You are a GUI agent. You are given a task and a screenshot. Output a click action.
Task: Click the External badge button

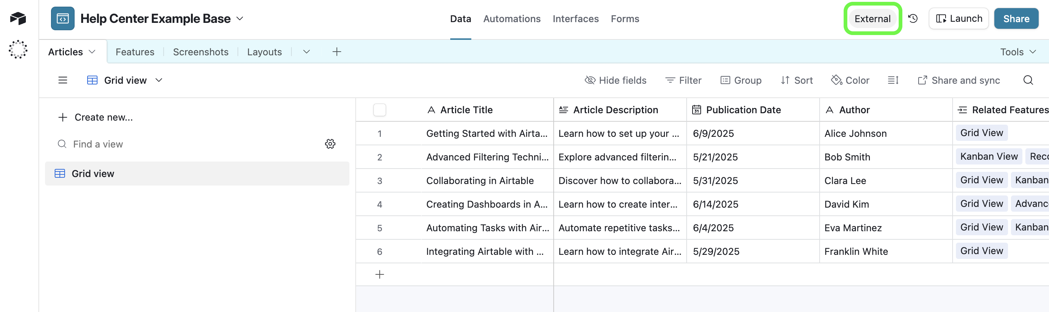point(872,18)
